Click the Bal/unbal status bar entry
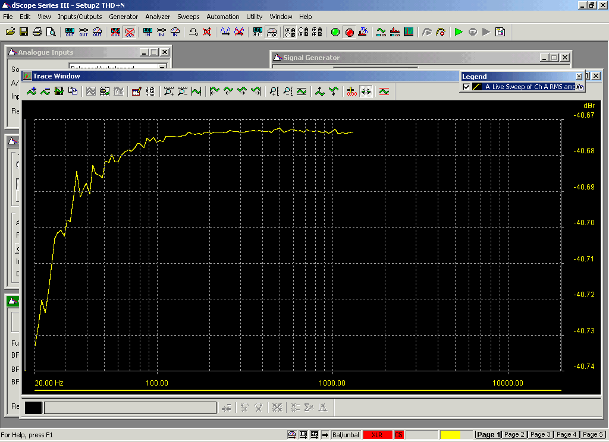This screenshot has width=609, height=442. (x=346, y=435)
